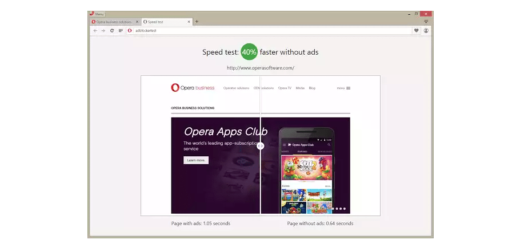
Task: Click the Learn more button
Action: 196,160
